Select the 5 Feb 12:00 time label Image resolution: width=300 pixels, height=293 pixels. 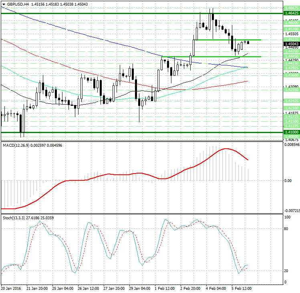click(x=242, y=289)
